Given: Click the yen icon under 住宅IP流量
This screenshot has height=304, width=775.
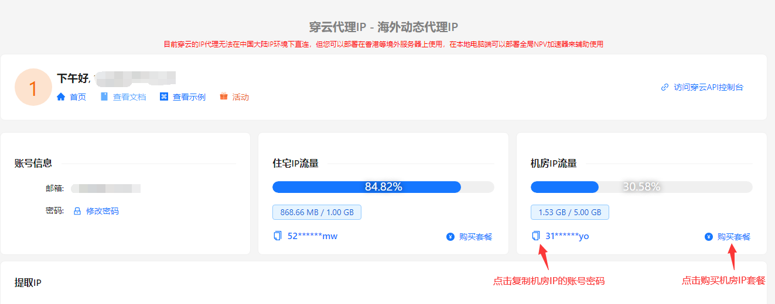Looking at the screenshot, I should click(x=450, y=237).
